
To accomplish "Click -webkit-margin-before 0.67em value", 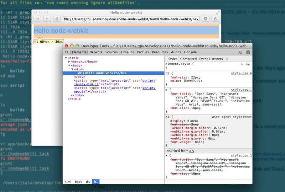I will click(220, 128).
